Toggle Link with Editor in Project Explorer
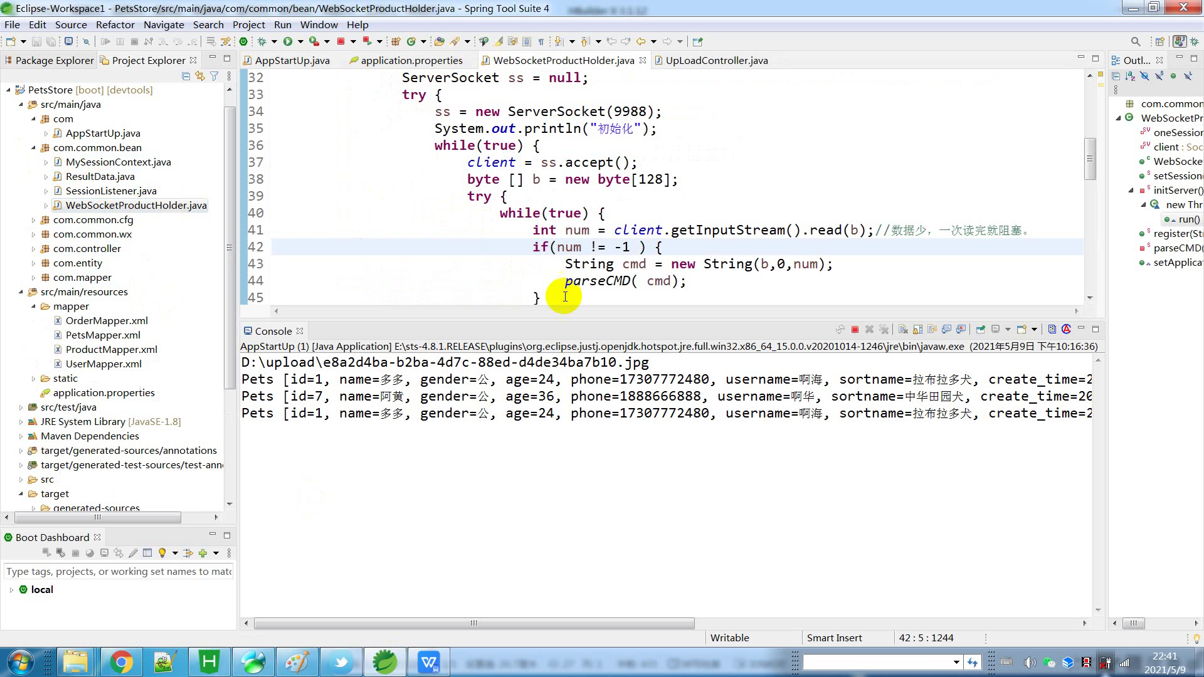This screenshot has width=1204, height=677. tap(200, 76)
